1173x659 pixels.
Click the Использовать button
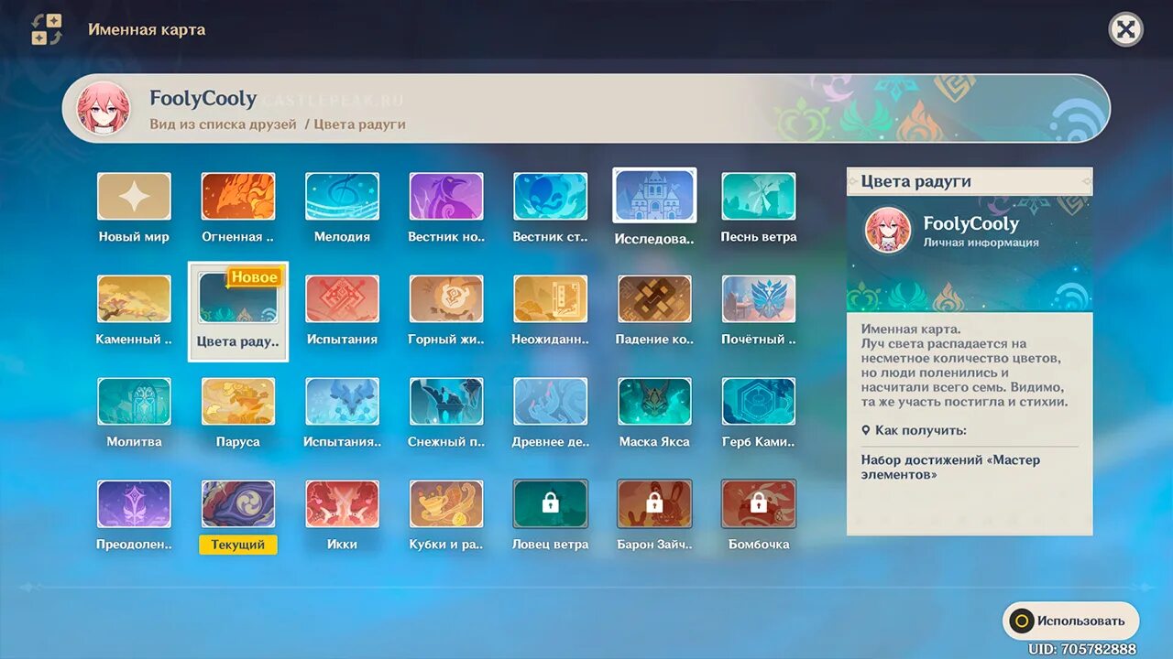tap(1070, 621)
